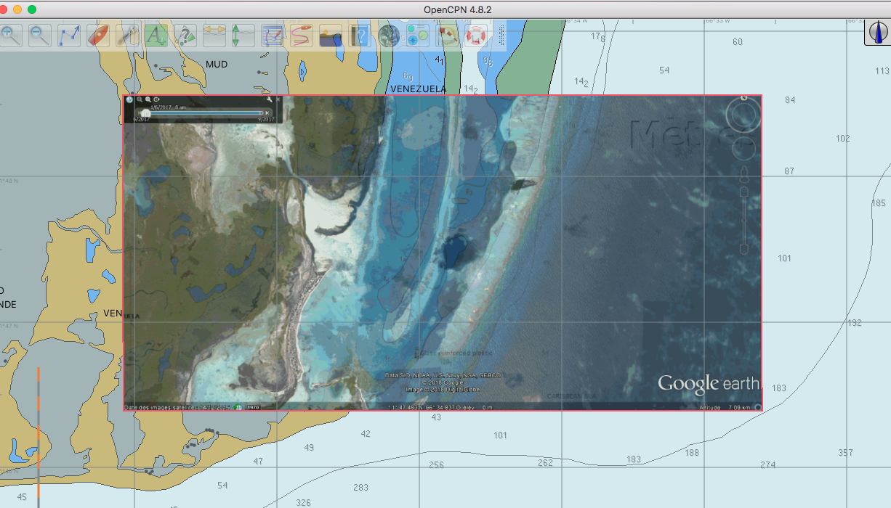Screen dimensions: 891x508
Task: Click the time slider thumb handle
Action: pyautogui.click(x=145, y=113)
